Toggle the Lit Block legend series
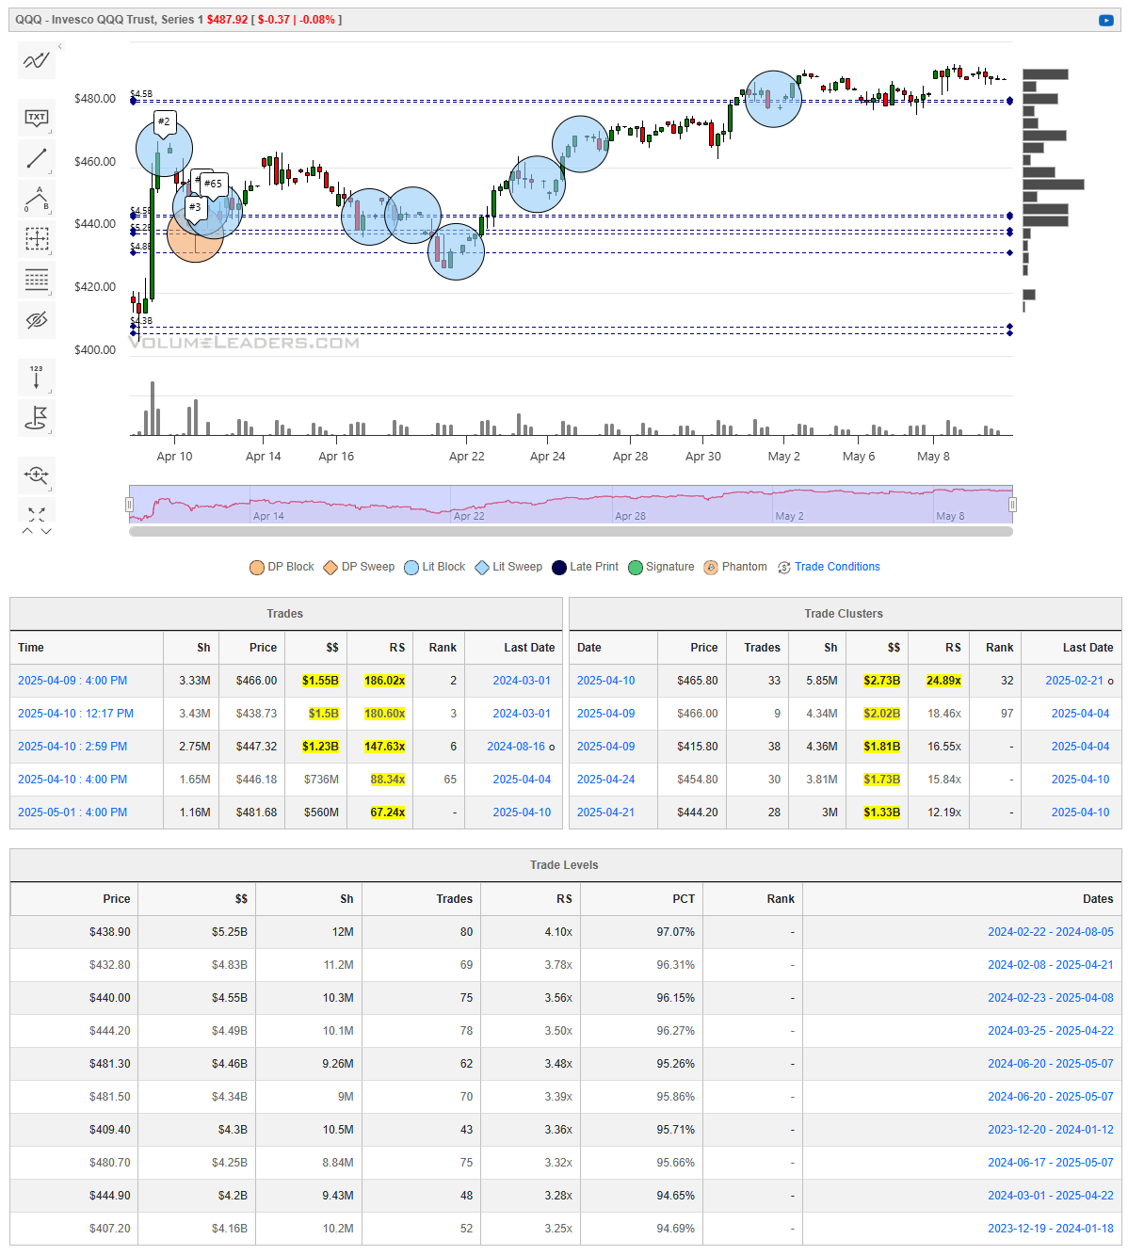The height and width of the screenshot is (1255, 1128). click(x=435, y=567)
